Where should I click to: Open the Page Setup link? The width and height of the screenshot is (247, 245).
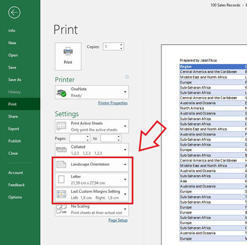pyautogui.click(x=118, y=220)
